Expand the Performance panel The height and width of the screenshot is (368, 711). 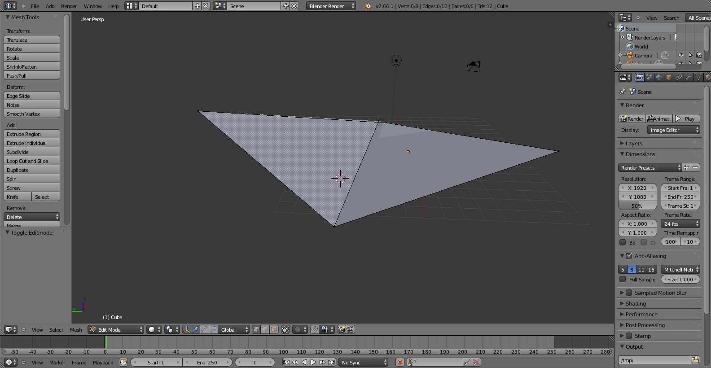coord(641,314)
